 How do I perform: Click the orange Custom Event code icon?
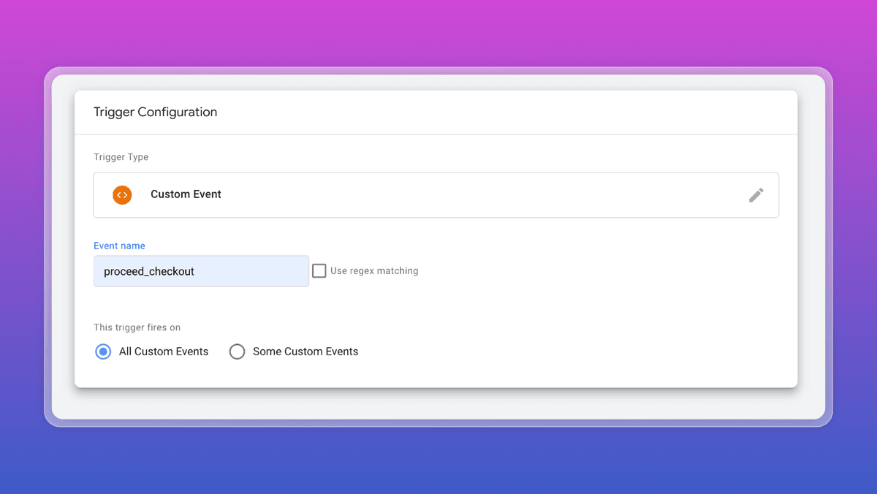[x=122, y=195]
